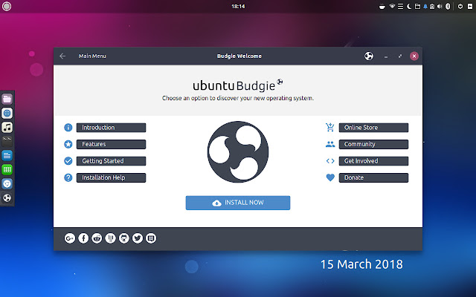Image resolution: width=476 pixels, height=297 pixels.
Task: Open the power session tray icon
Action: (x=460, y=6)
